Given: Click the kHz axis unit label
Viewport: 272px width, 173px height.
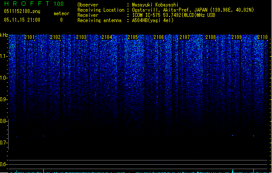Looking at the screenshot, I should (4, 35).
